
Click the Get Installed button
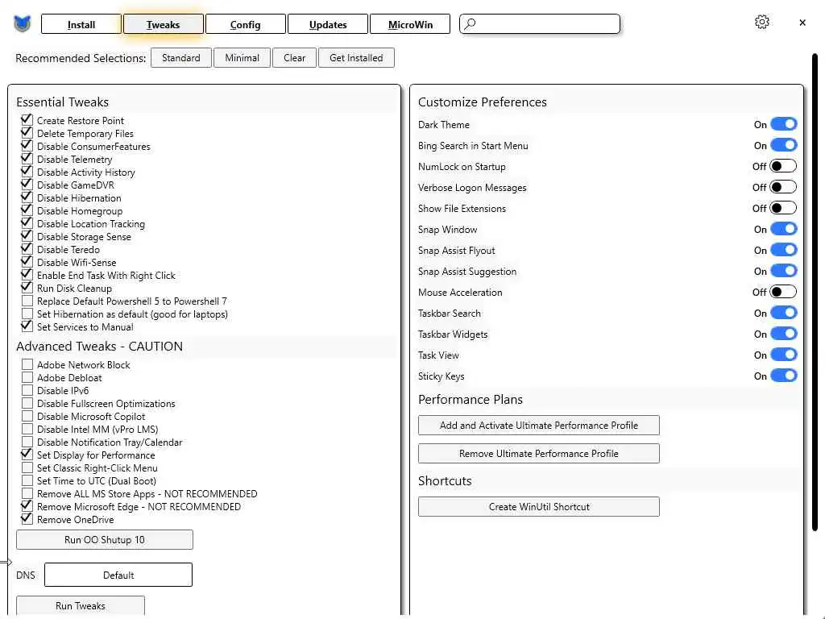[x=356, y=58]
